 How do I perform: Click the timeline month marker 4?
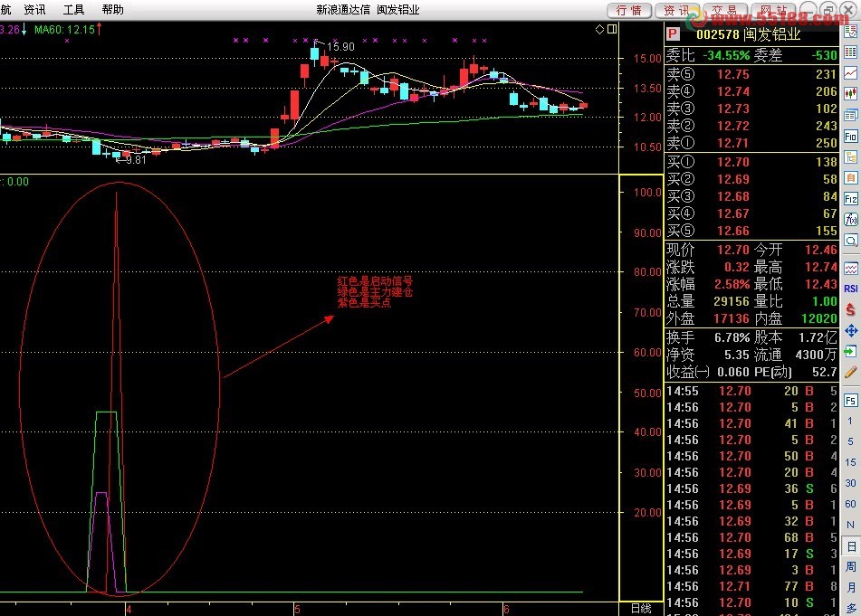(x=129, y=609)
